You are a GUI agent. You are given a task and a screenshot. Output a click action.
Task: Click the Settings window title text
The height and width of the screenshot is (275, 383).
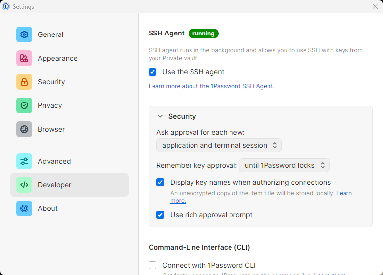(23, 7)
